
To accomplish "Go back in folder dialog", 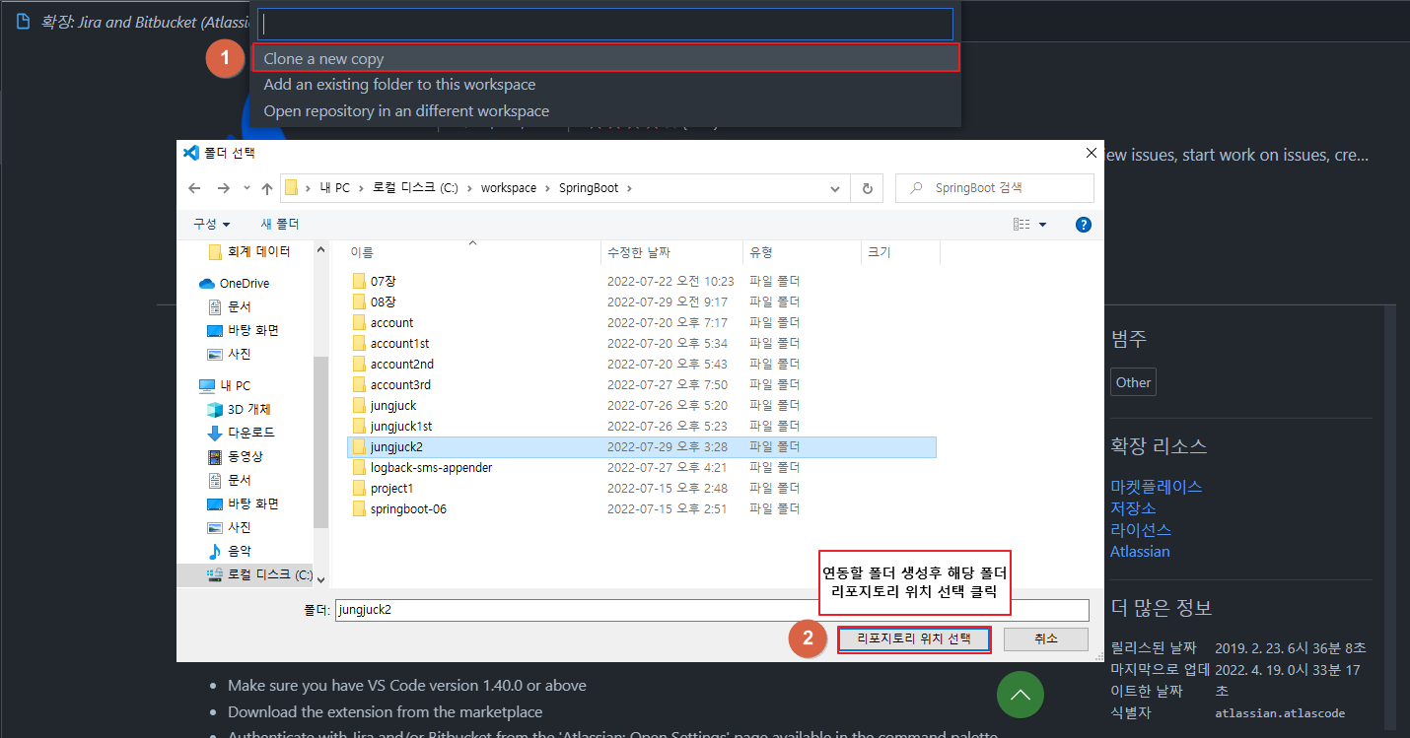I will point(195,188).
